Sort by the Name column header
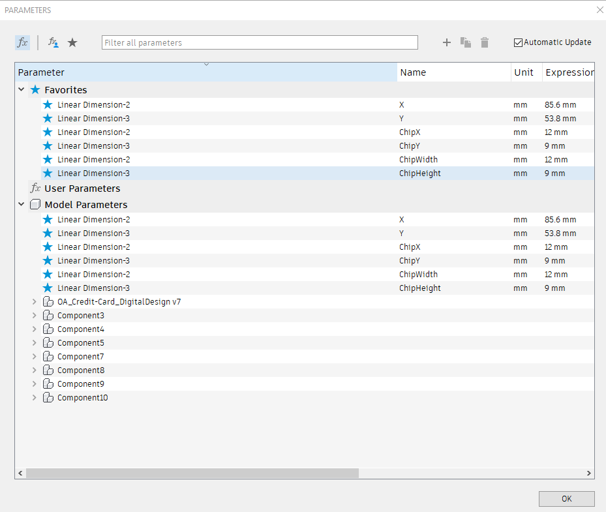The width and height of the screenshot is (606, 512). [453, 72]
